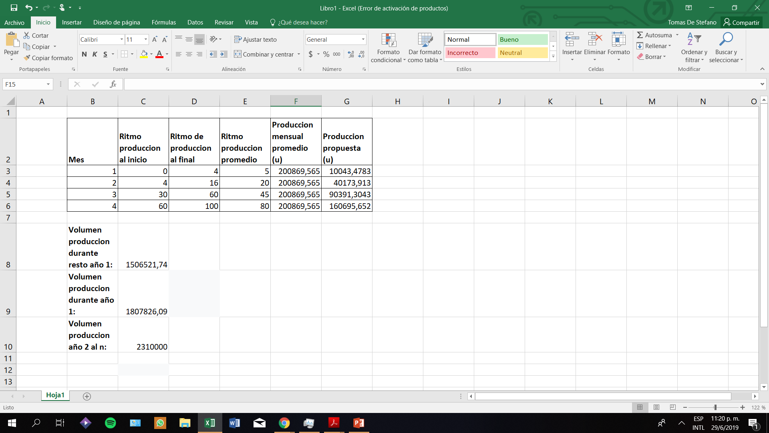Click the Pegar clipboard icon
This screenshot has height=433, width=769.
pos(12,40)
